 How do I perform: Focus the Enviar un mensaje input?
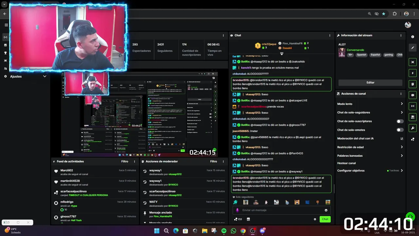click(282, 210)
